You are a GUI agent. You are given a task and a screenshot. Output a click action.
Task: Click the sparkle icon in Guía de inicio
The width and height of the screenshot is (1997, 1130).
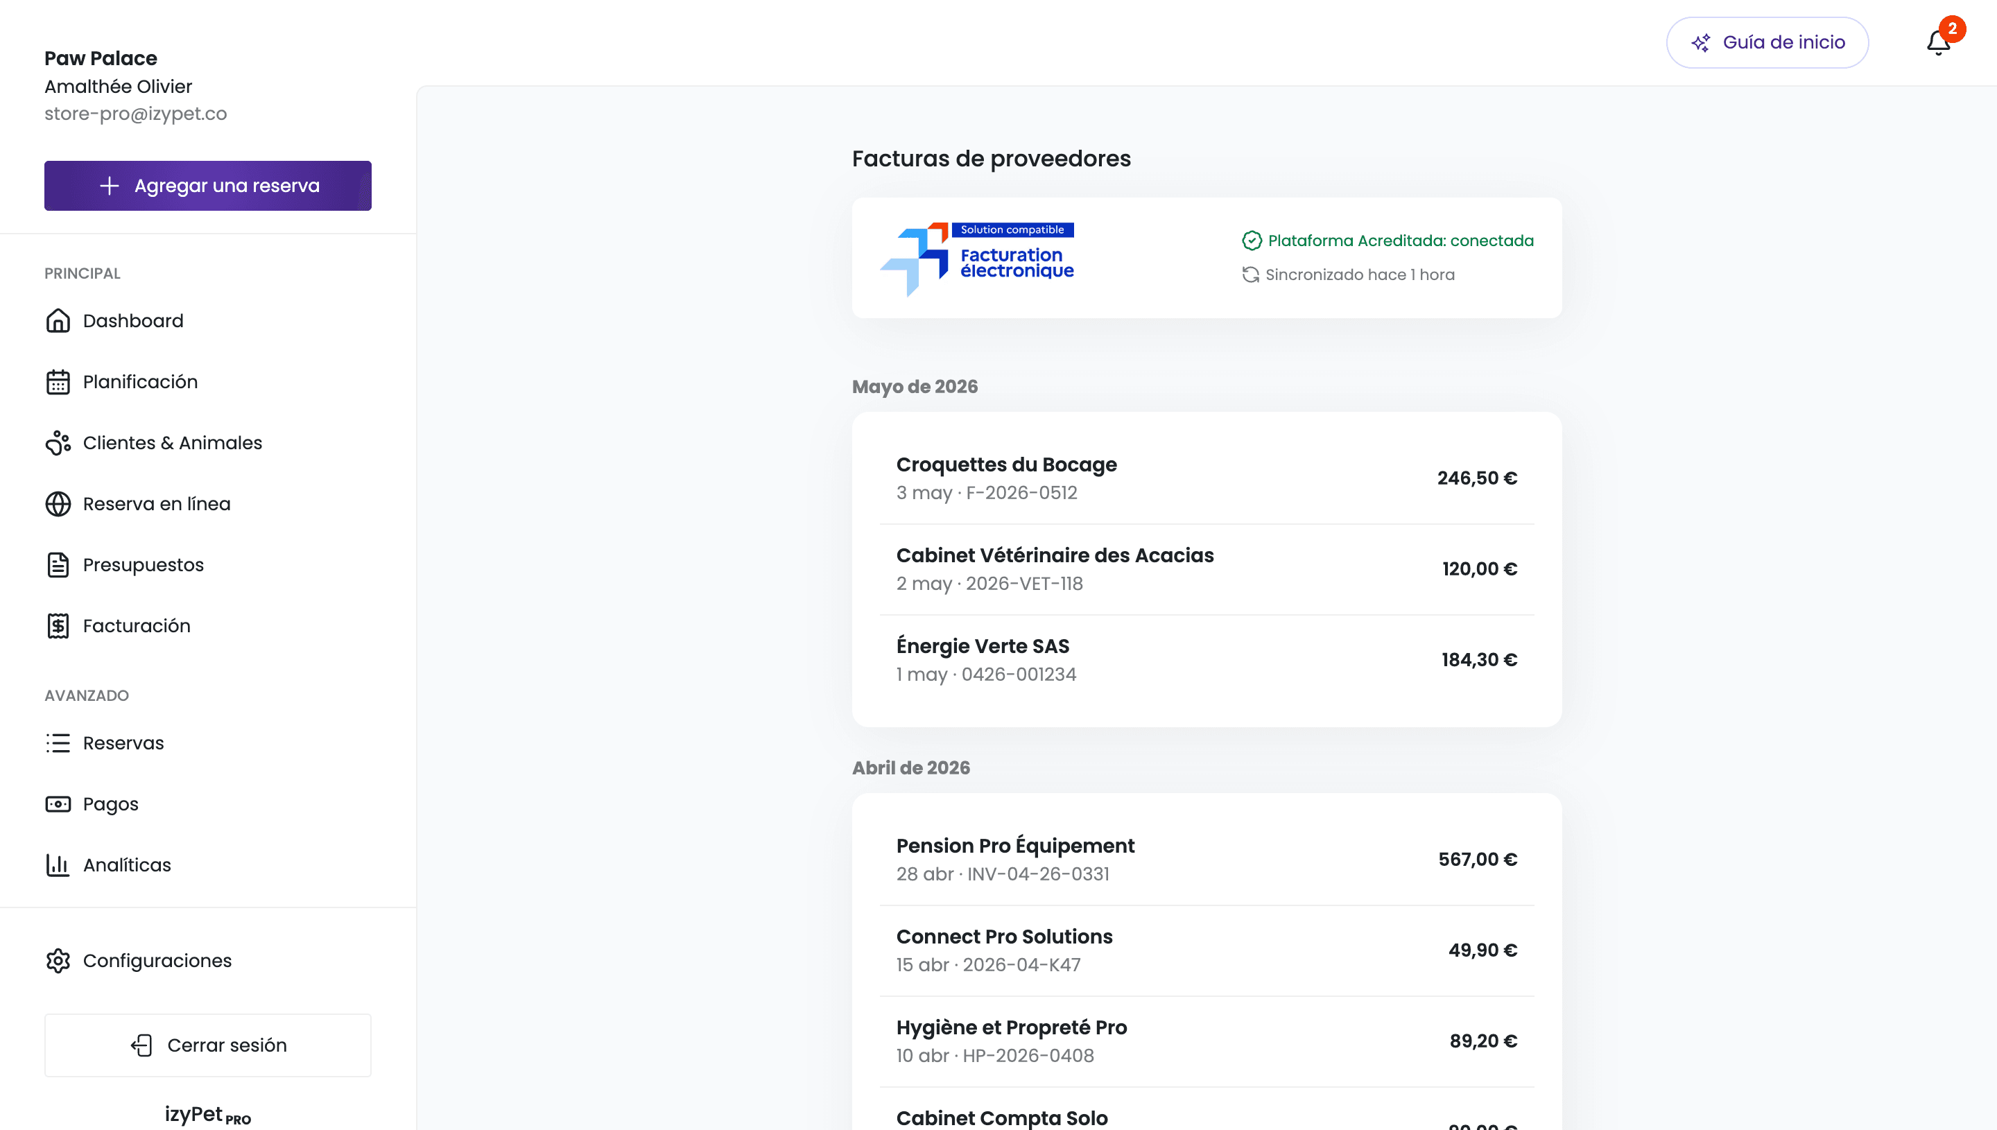(1700, 43)
